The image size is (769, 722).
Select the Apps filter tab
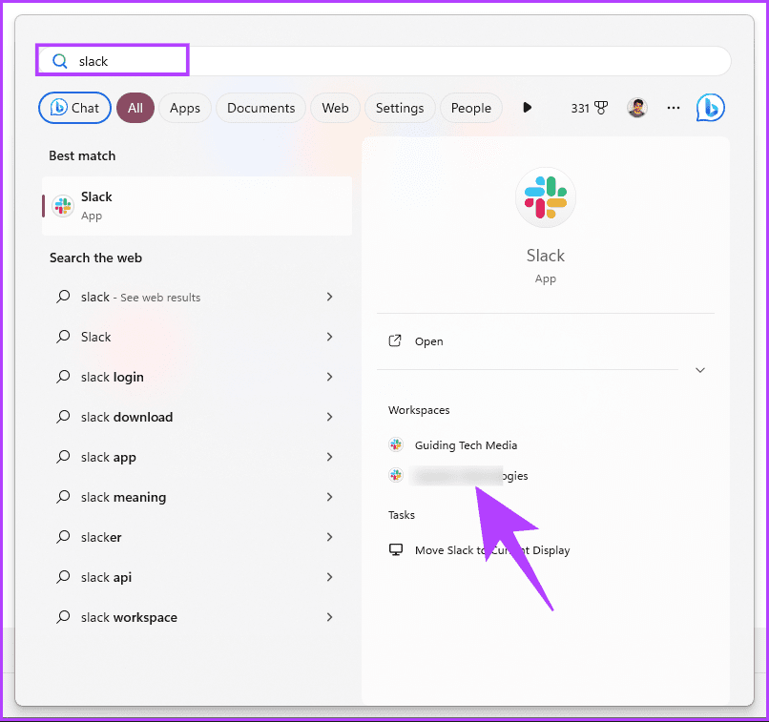click(x=184, y=107)
